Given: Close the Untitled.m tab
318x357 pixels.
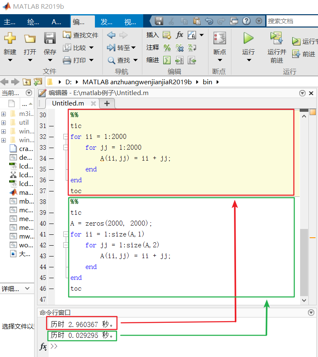Looking at the screenshot, I should coord(93,103).
